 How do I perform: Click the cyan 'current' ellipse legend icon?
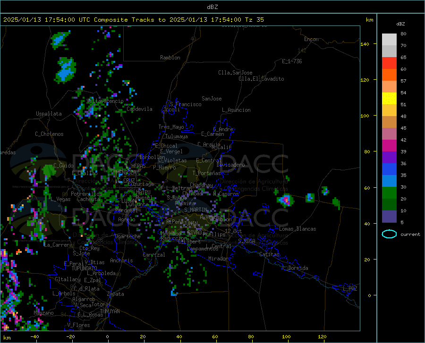[x=389, y=234]
